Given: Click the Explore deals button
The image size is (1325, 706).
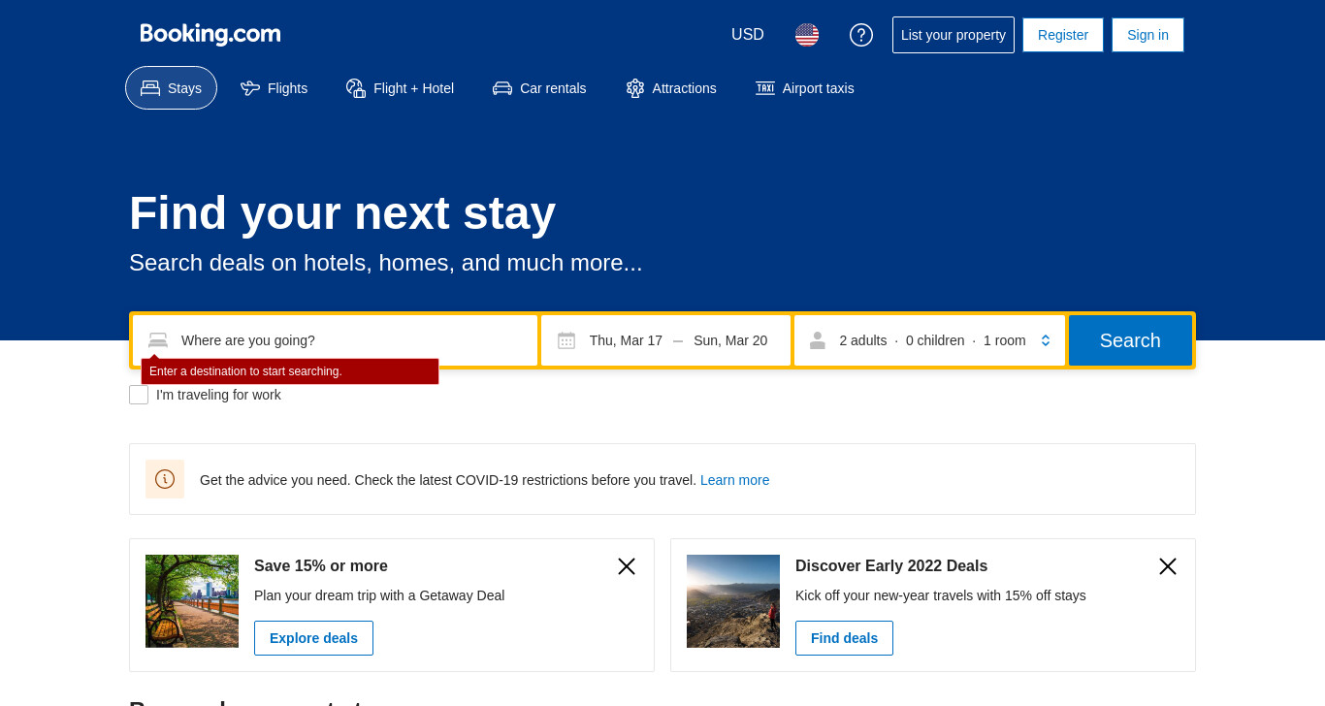Looking at the screenshot, I should pyautogui.click(x=313, y=638).
